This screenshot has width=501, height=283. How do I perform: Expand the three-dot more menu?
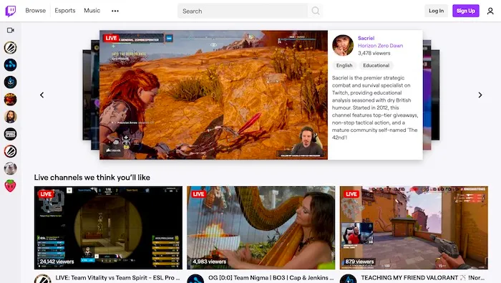point(115,11)
